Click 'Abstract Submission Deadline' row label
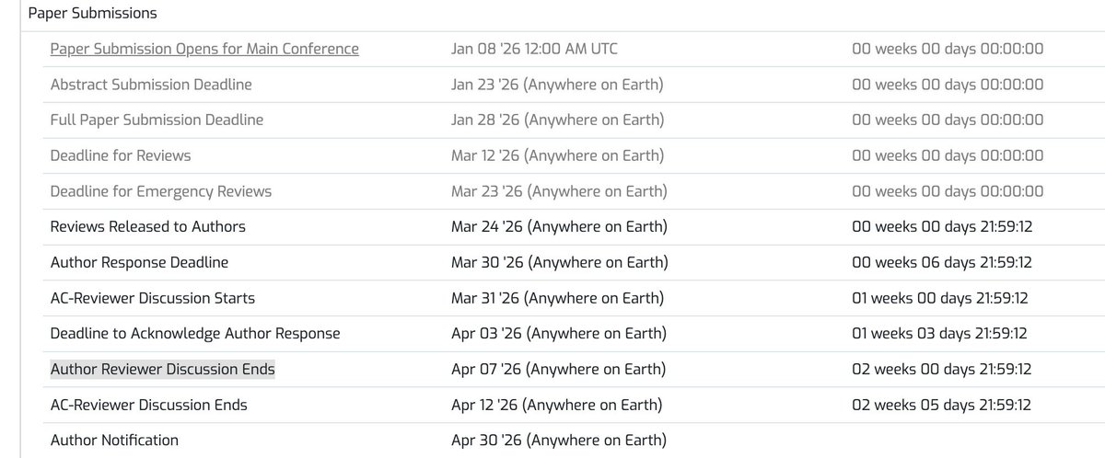 pyautogui.click(x=151, y=85)
